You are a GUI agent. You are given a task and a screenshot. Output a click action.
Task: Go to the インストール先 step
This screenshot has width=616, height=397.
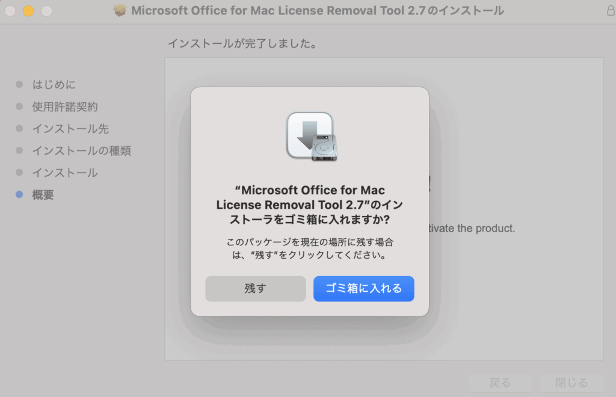point(70,129)
